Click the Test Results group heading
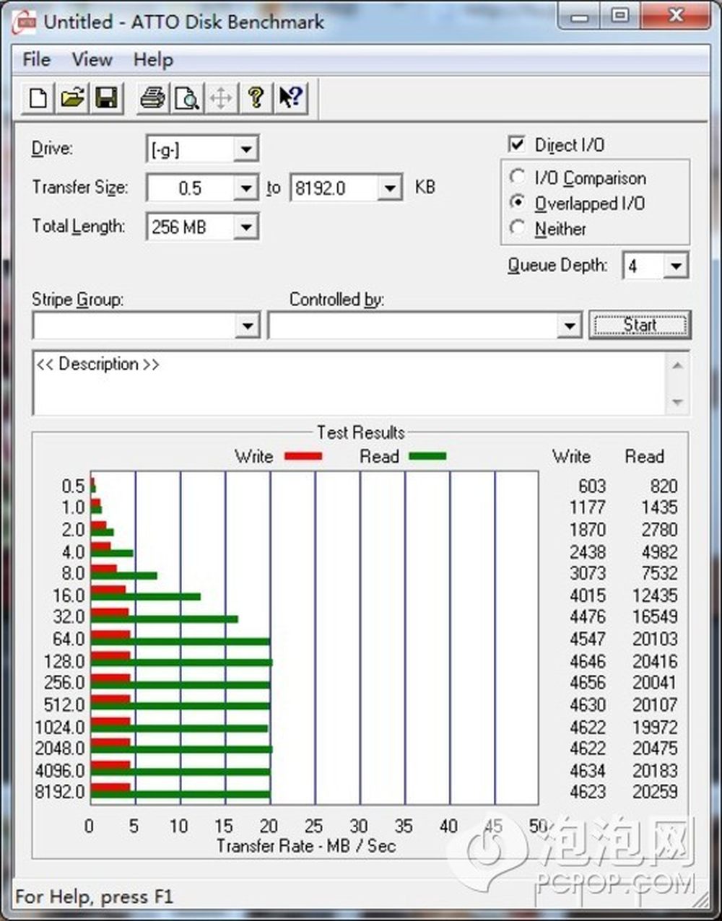This screenshot has height=921, width=722. 360,432
